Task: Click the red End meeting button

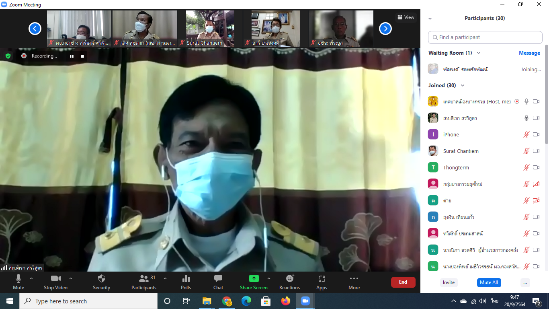Action: tap(403, 282)
